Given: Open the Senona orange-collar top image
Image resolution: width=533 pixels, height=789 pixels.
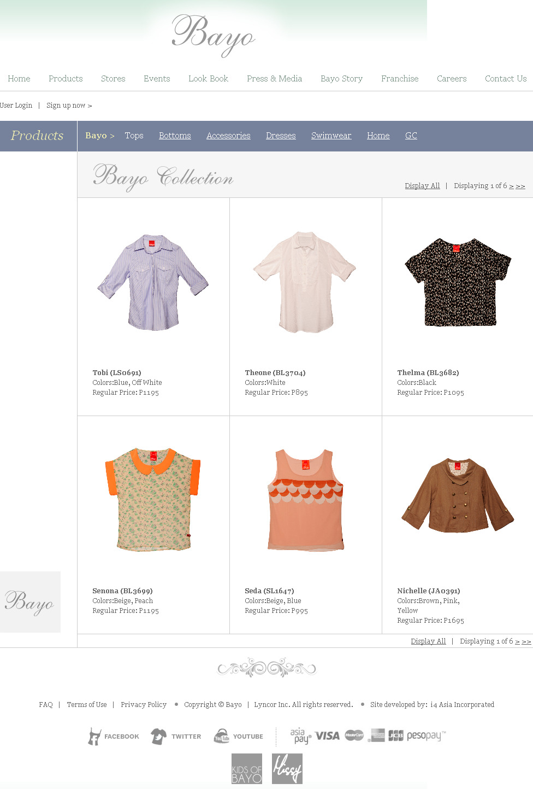Looking at the screenshot, I should 153,499.
